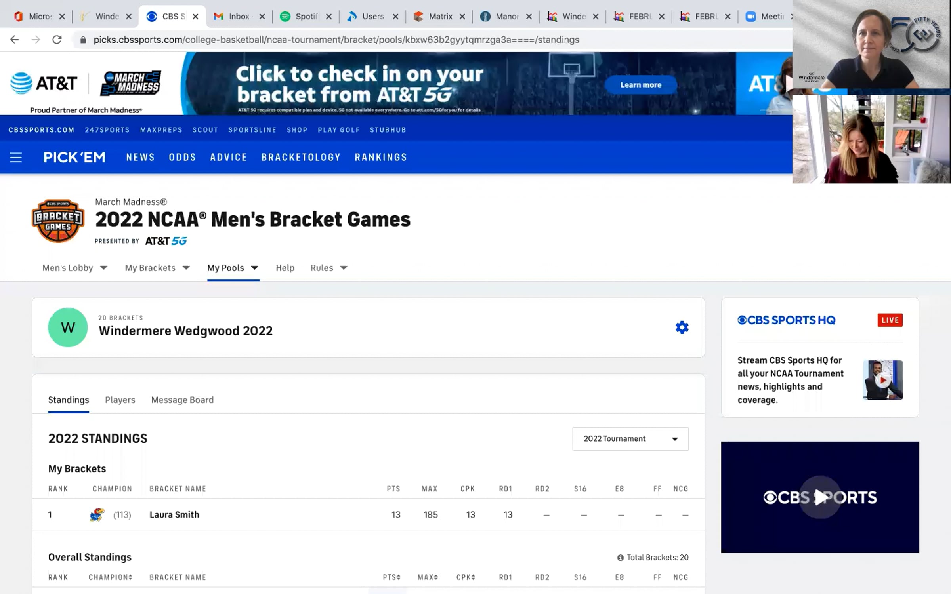Click Windermere Wedgwood 2022 pool title
The width and height of the screenshot is (951, 594).
tap(186, 331)
